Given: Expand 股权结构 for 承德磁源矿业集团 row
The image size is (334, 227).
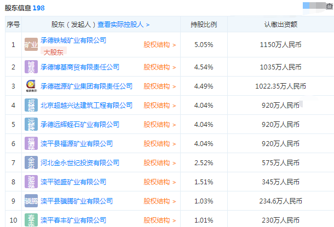Looking at the screenshot, I should tap(160, 86).
